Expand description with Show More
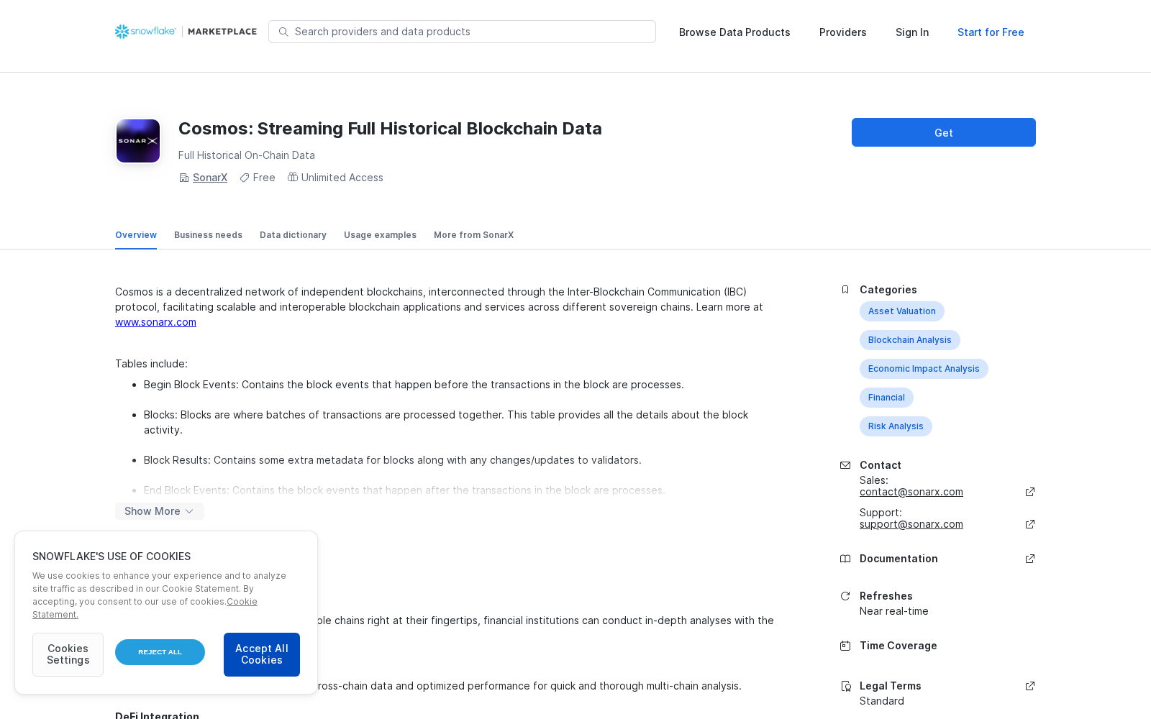Image resolution: width=1151 pixels, height=719 pixels. tap(160, 511)
